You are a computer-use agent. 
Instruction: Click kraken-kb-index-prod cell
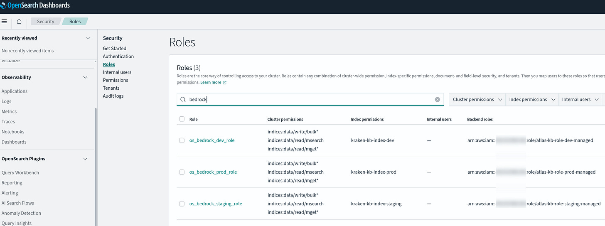pos(374,172)
